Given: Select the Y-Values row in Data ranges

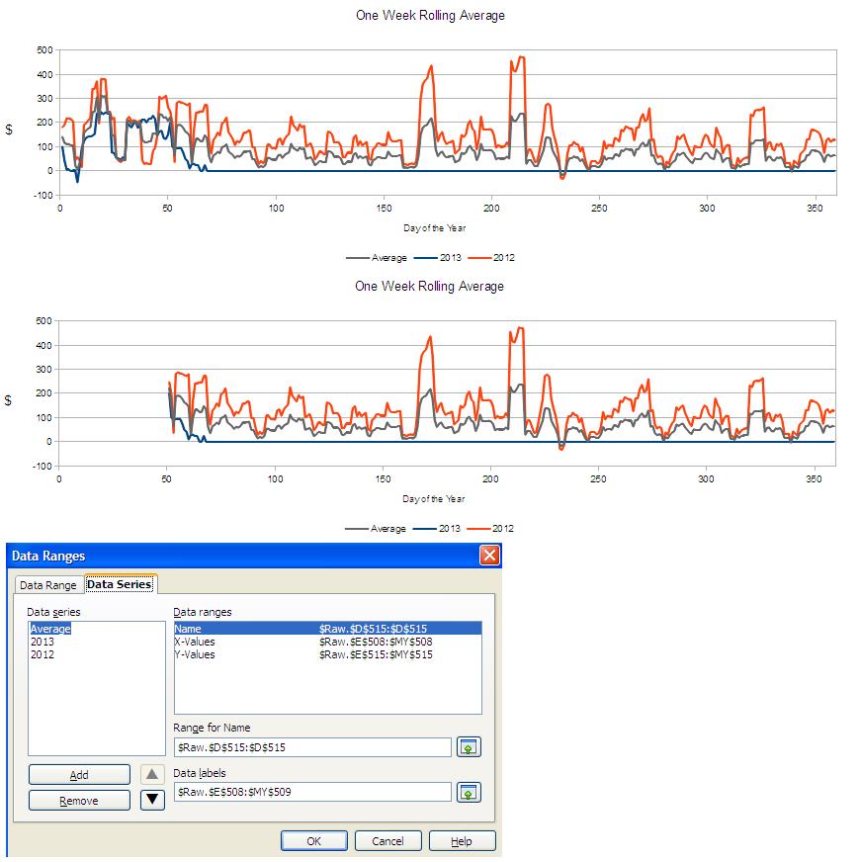Looking at the screenshot, I should (328, 654).
